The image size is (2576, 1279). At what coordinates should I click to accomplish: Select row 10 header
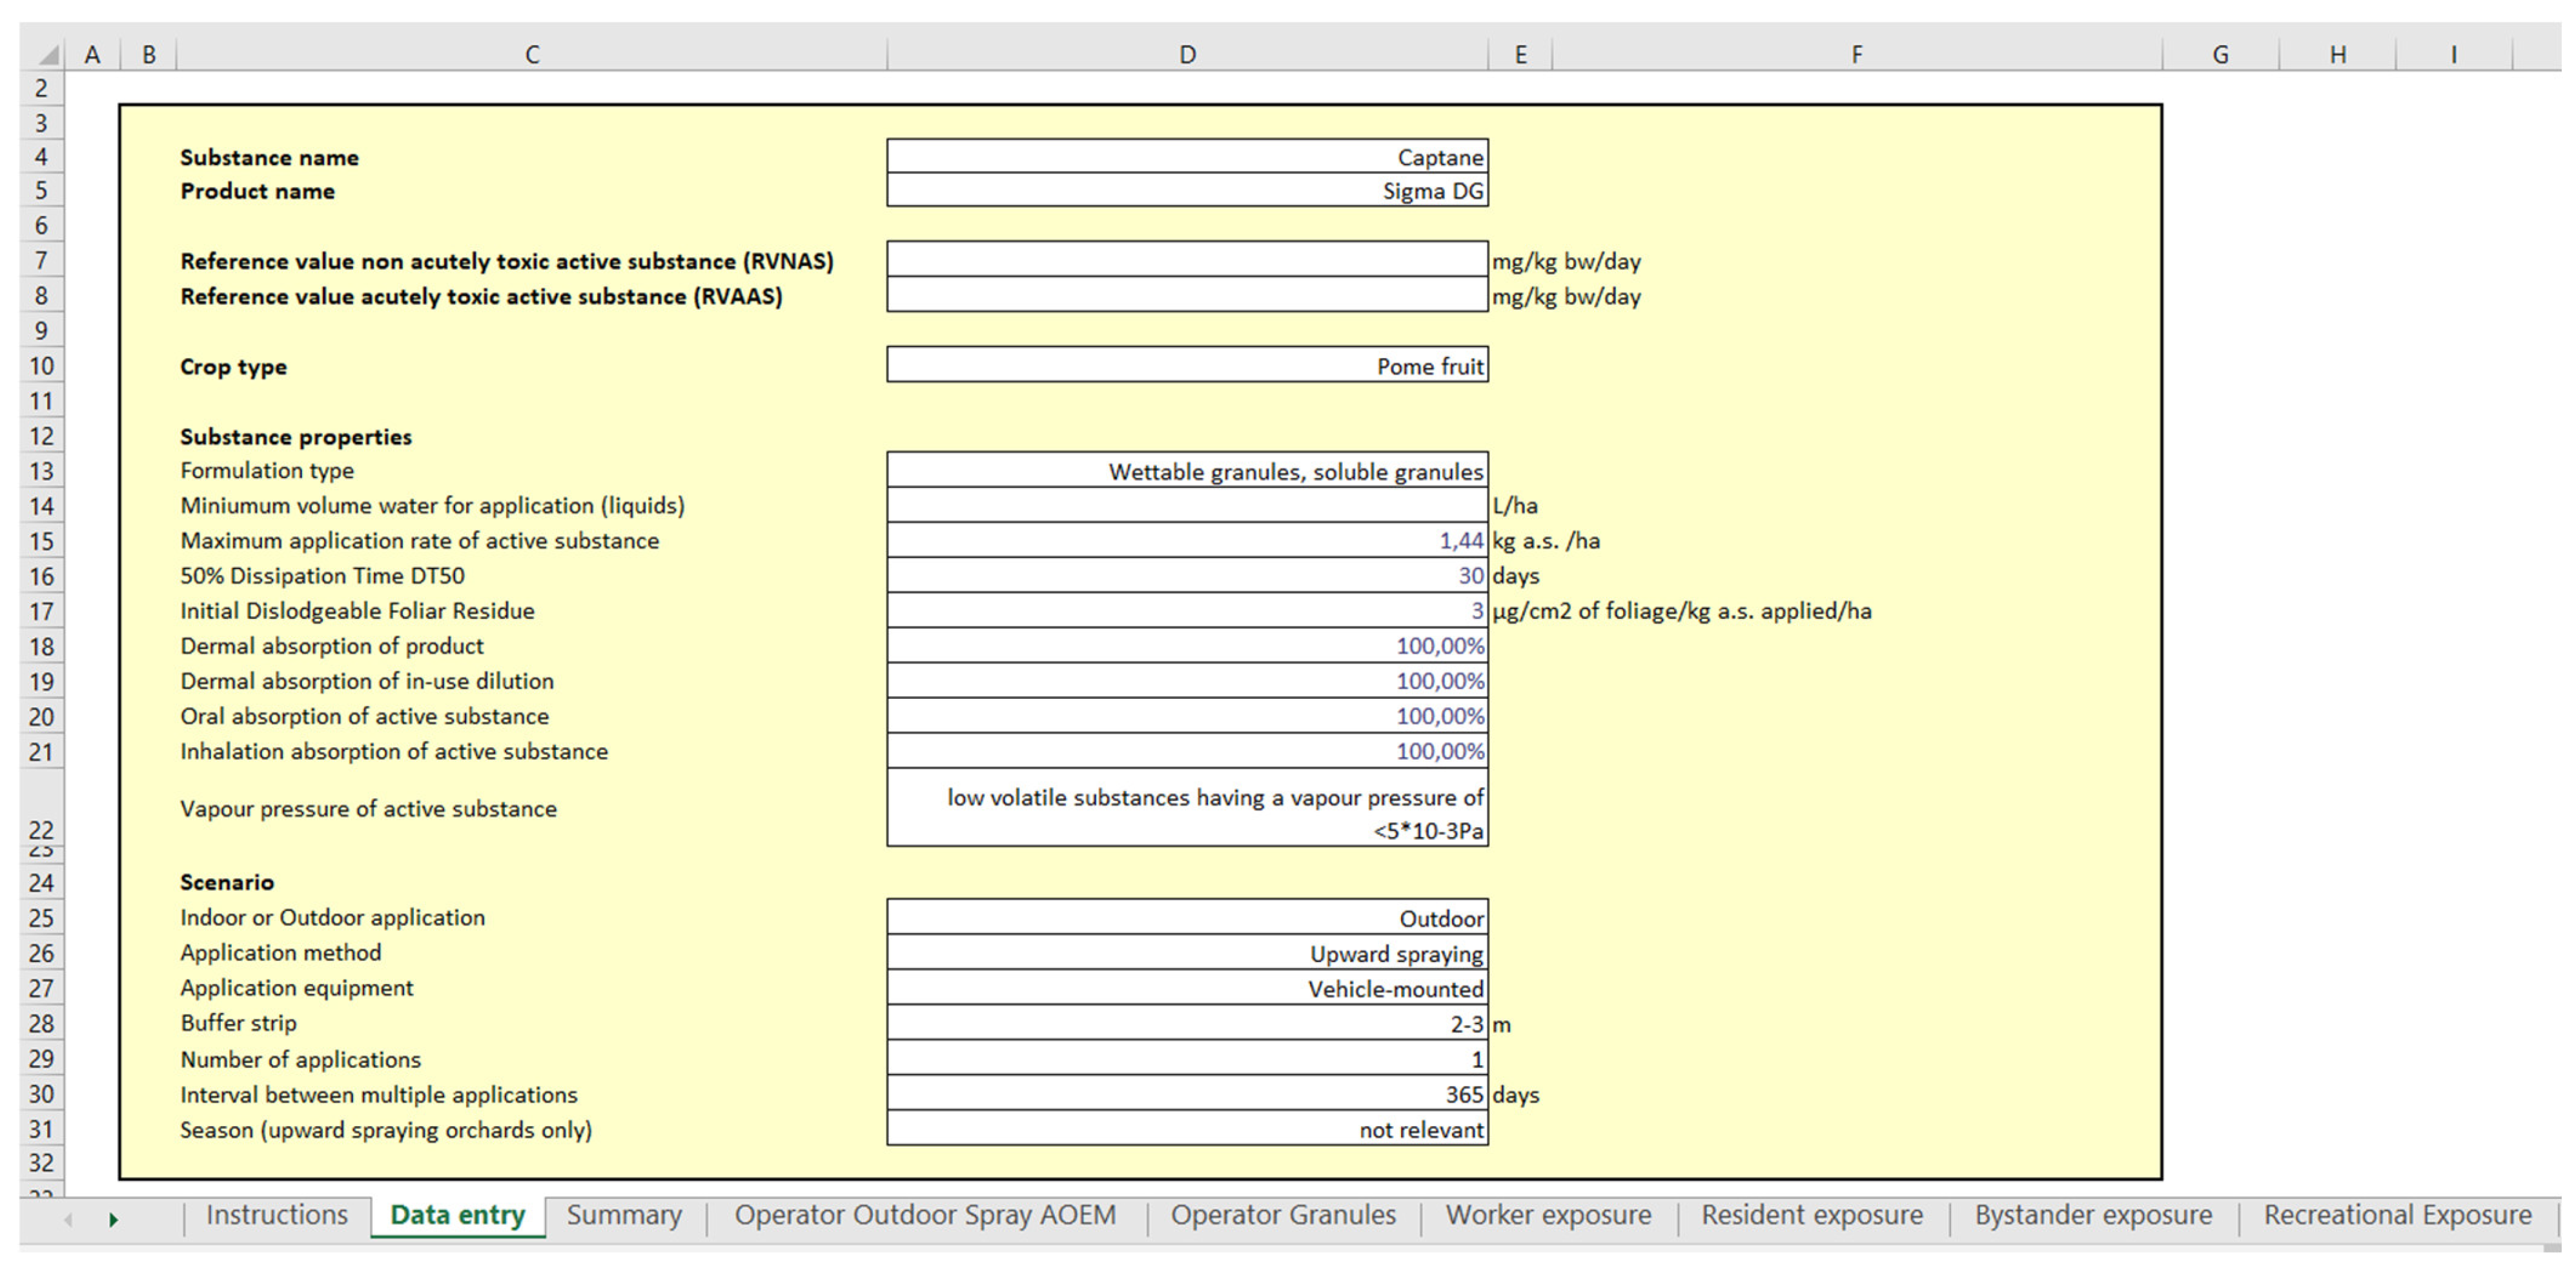[41, 366]
